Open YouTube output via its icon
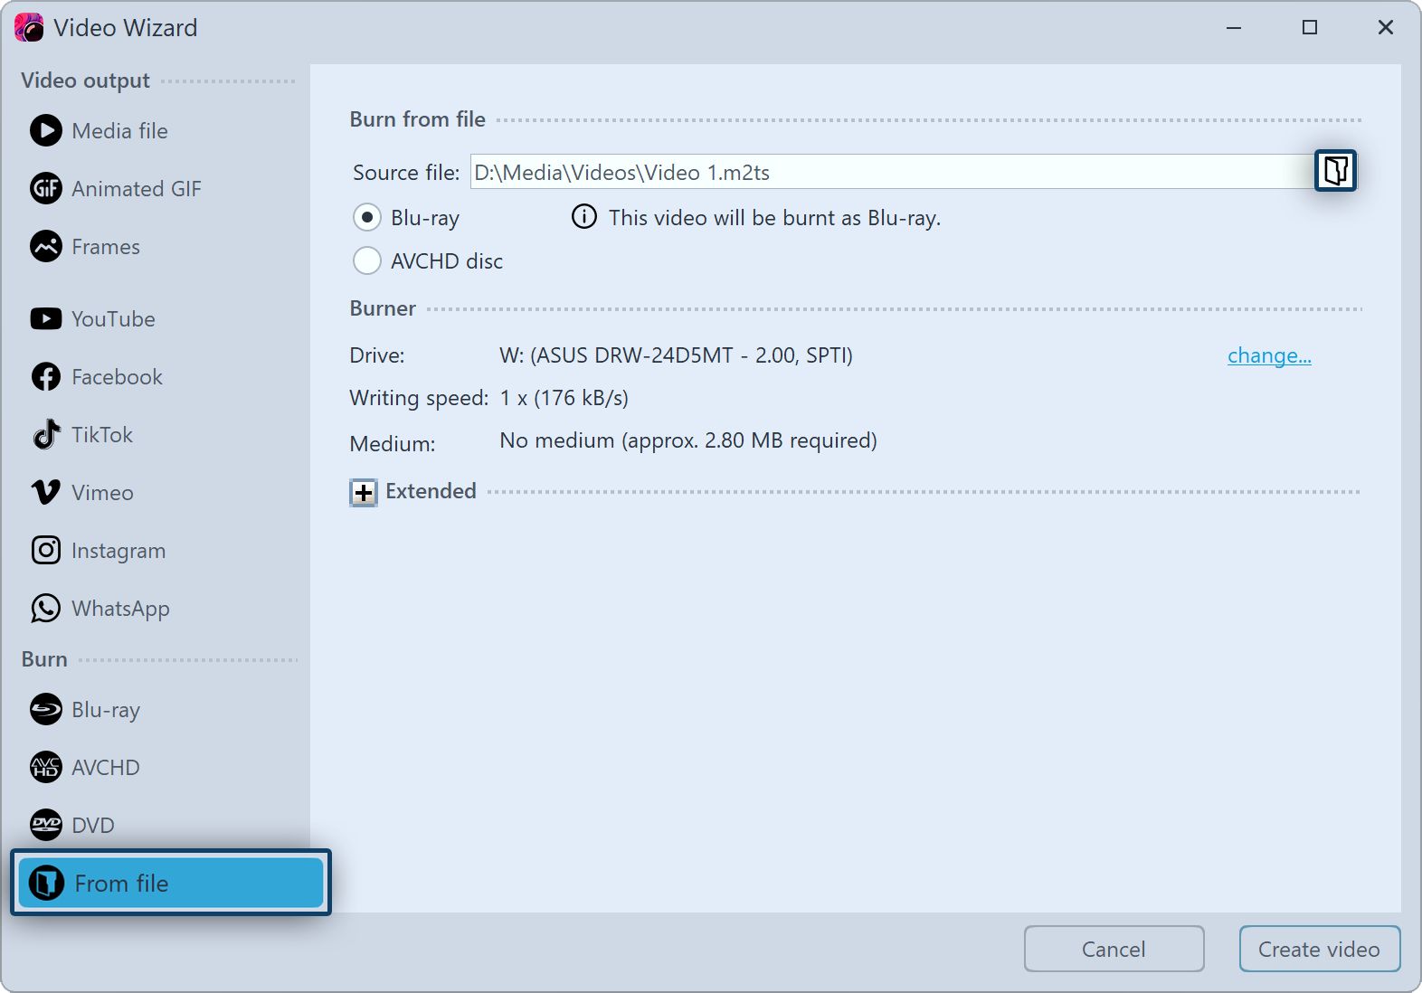Screen dimensions: 1422x993 [x=46, y=319]
